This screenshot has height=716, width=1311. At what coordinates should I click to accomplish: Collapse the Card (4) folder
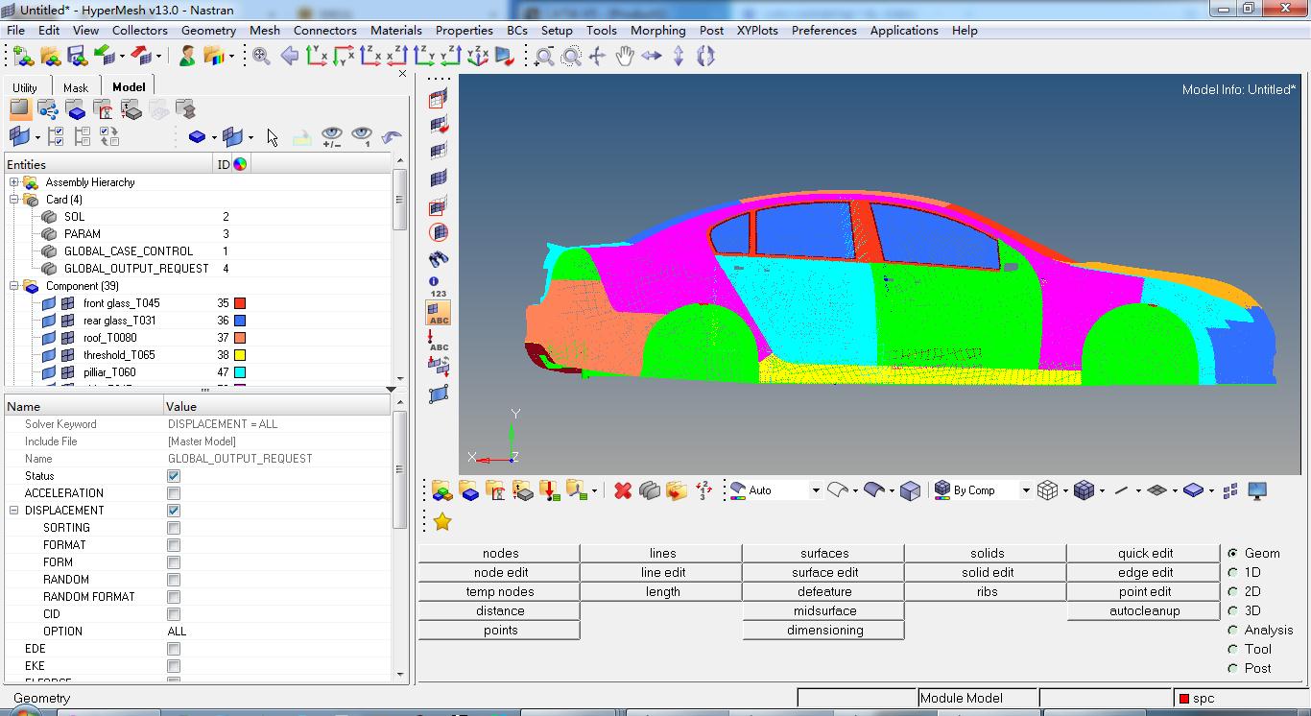[14, 200]
